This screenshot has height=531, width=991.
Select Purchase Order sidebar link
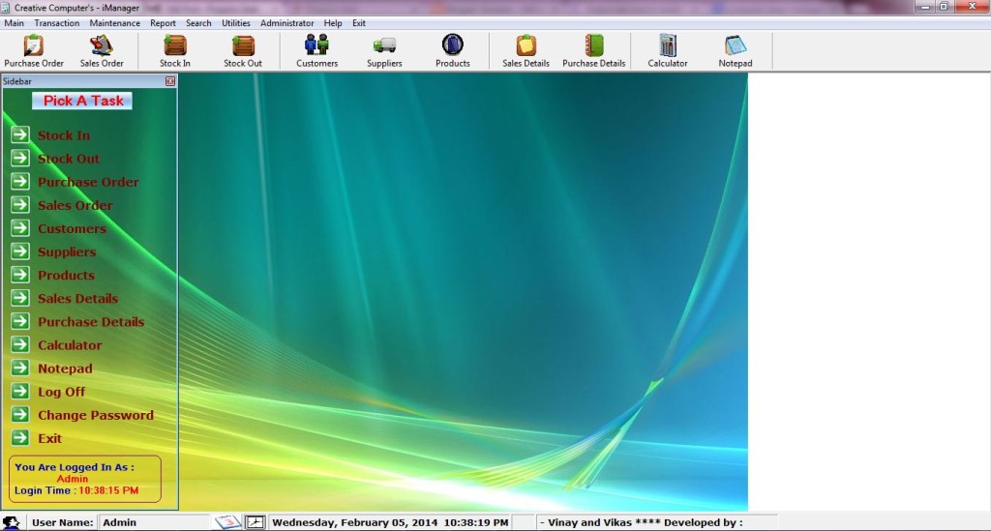[88, 182]
